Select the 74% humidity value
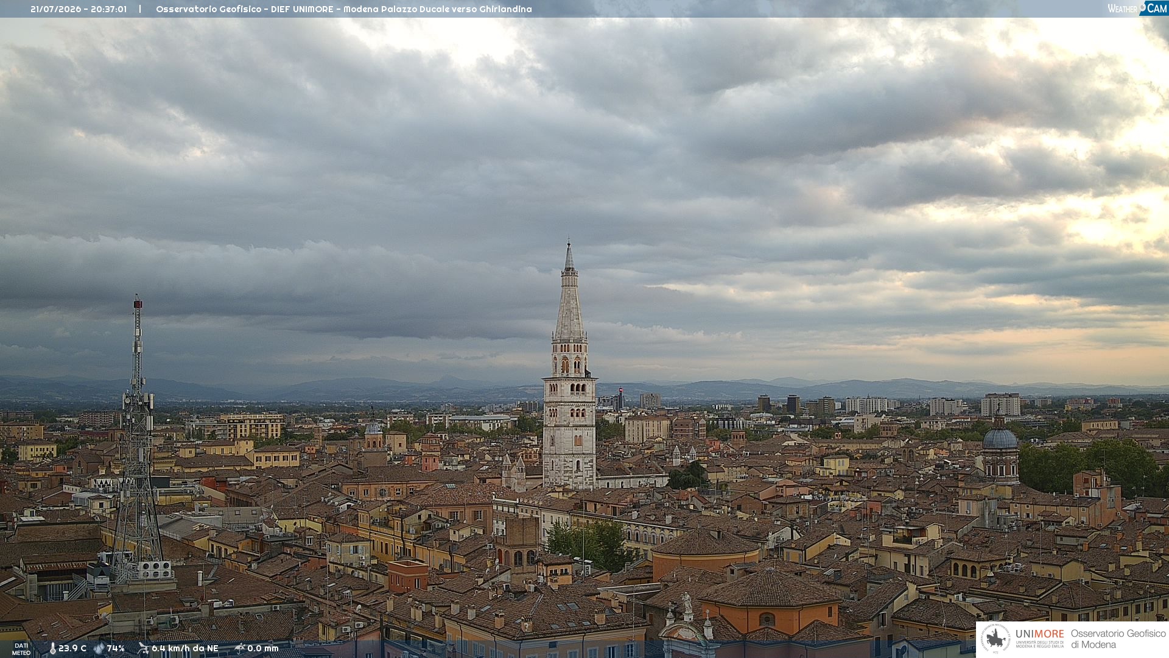Viewport: 1169px width, 658px height. (x=116, y=649)
